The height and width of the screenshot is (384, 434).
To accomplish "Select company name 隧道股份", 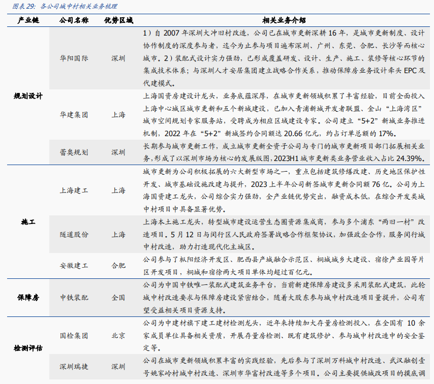I will (x=74, y=234).
